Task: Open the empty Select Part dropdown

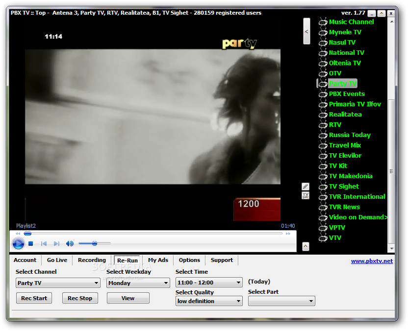Action: pos(281,301)
